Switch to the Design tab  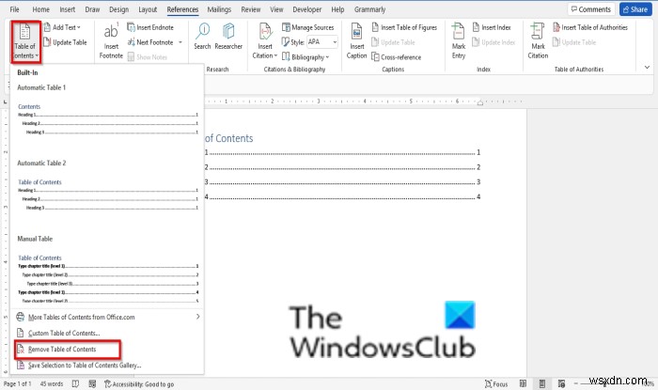118,9
